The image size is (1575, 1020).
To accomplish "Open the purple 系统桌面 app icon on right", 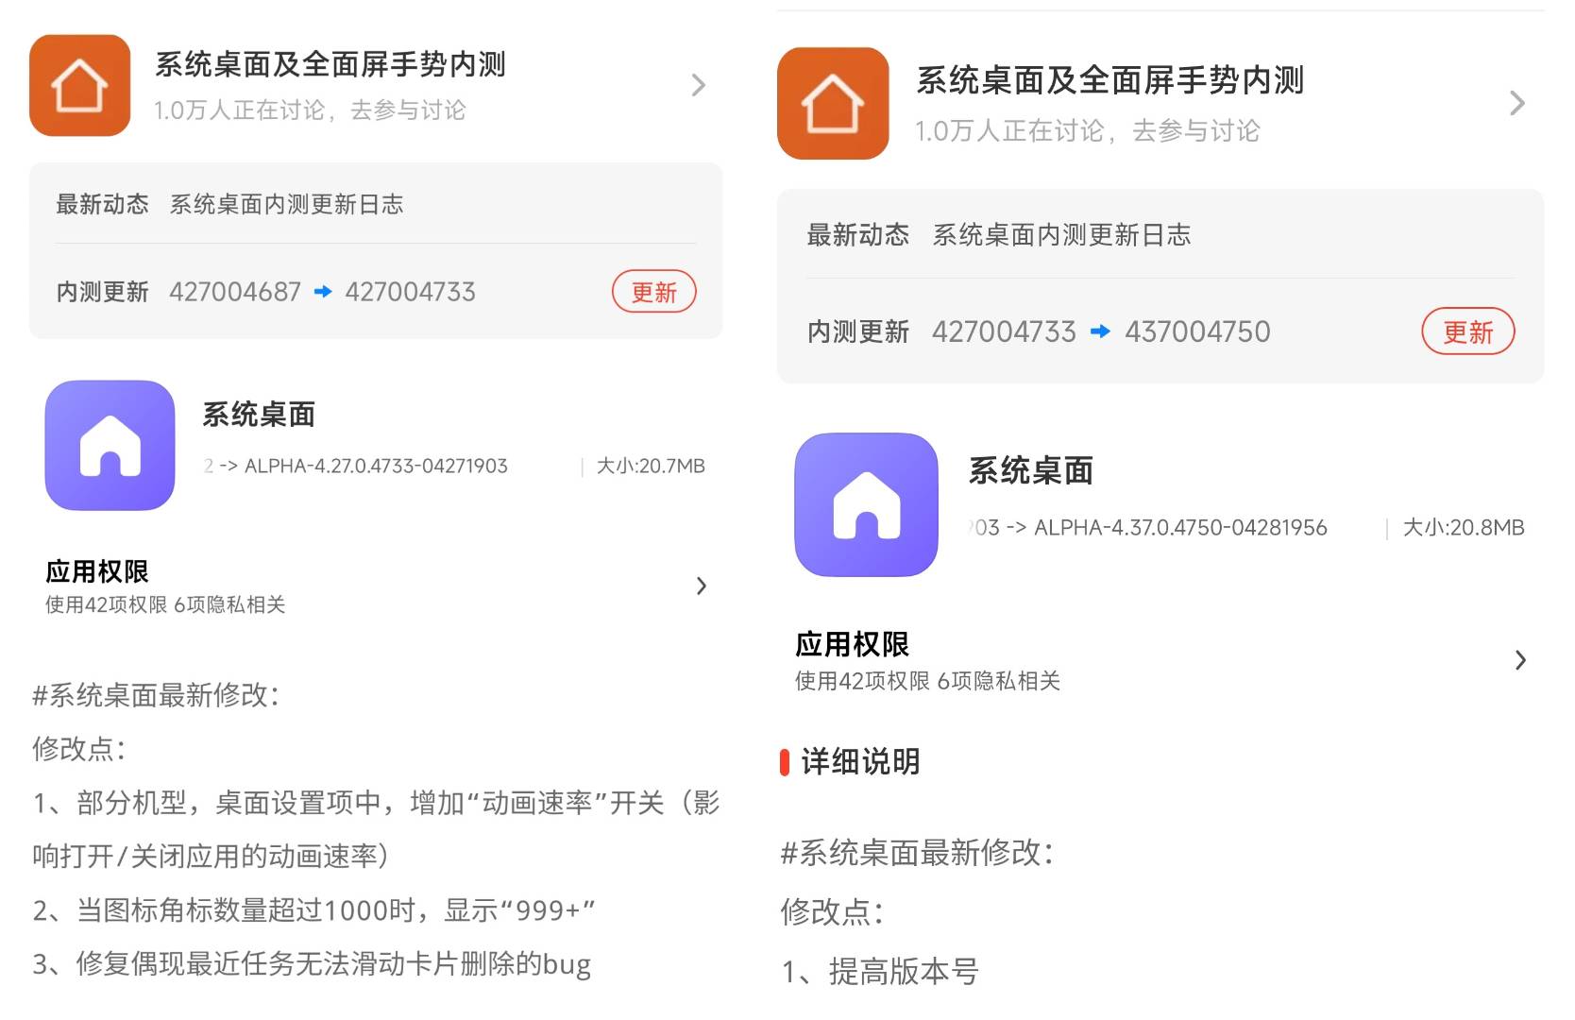I will click(866, 506).
